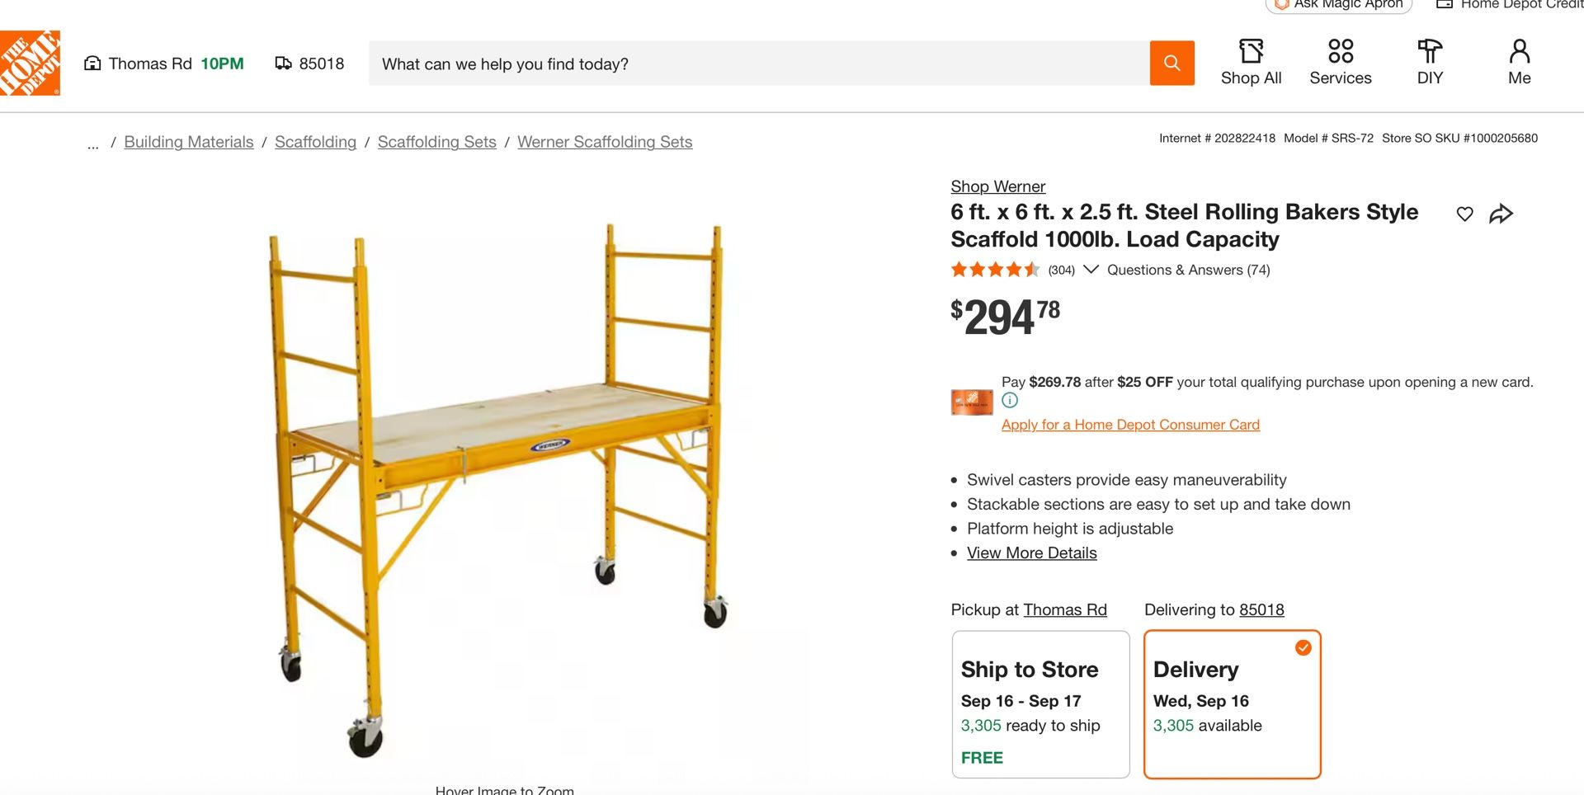Screen dimensions: 1584x795
Task: Save product with heart favorite icon
Action: click(1464, 214)
